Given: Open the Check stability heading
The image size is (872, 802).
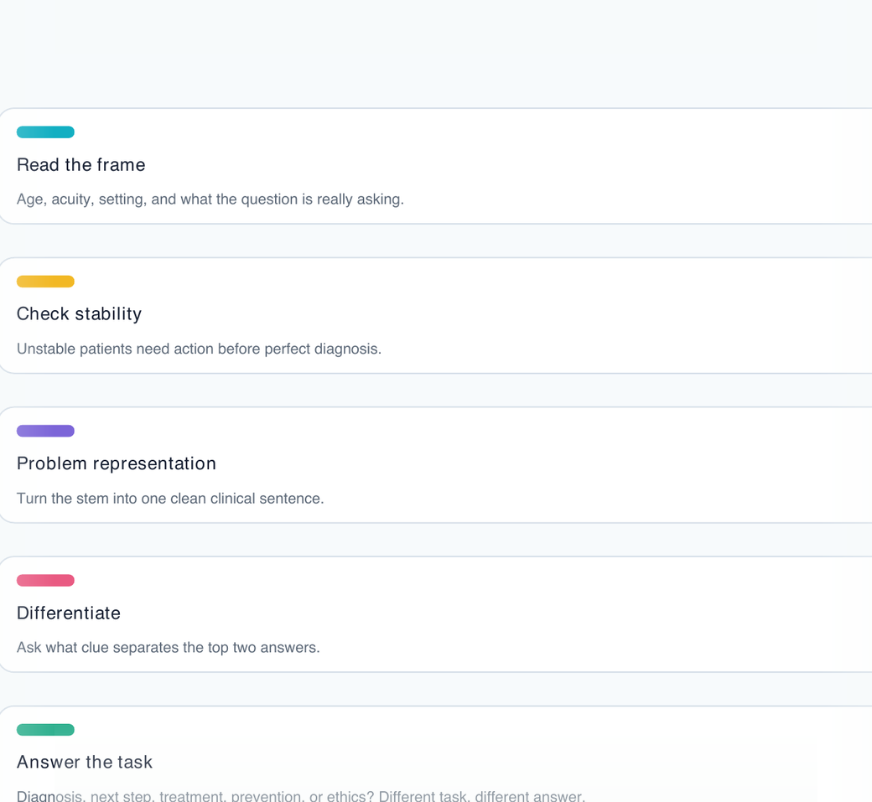Looking at the screenshot, I should [x=80, y=314].
